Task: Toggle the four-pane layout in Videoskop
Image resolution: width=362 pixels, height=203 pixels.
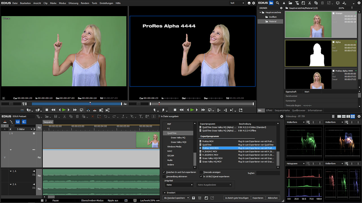Action: [x=353, y=116]
